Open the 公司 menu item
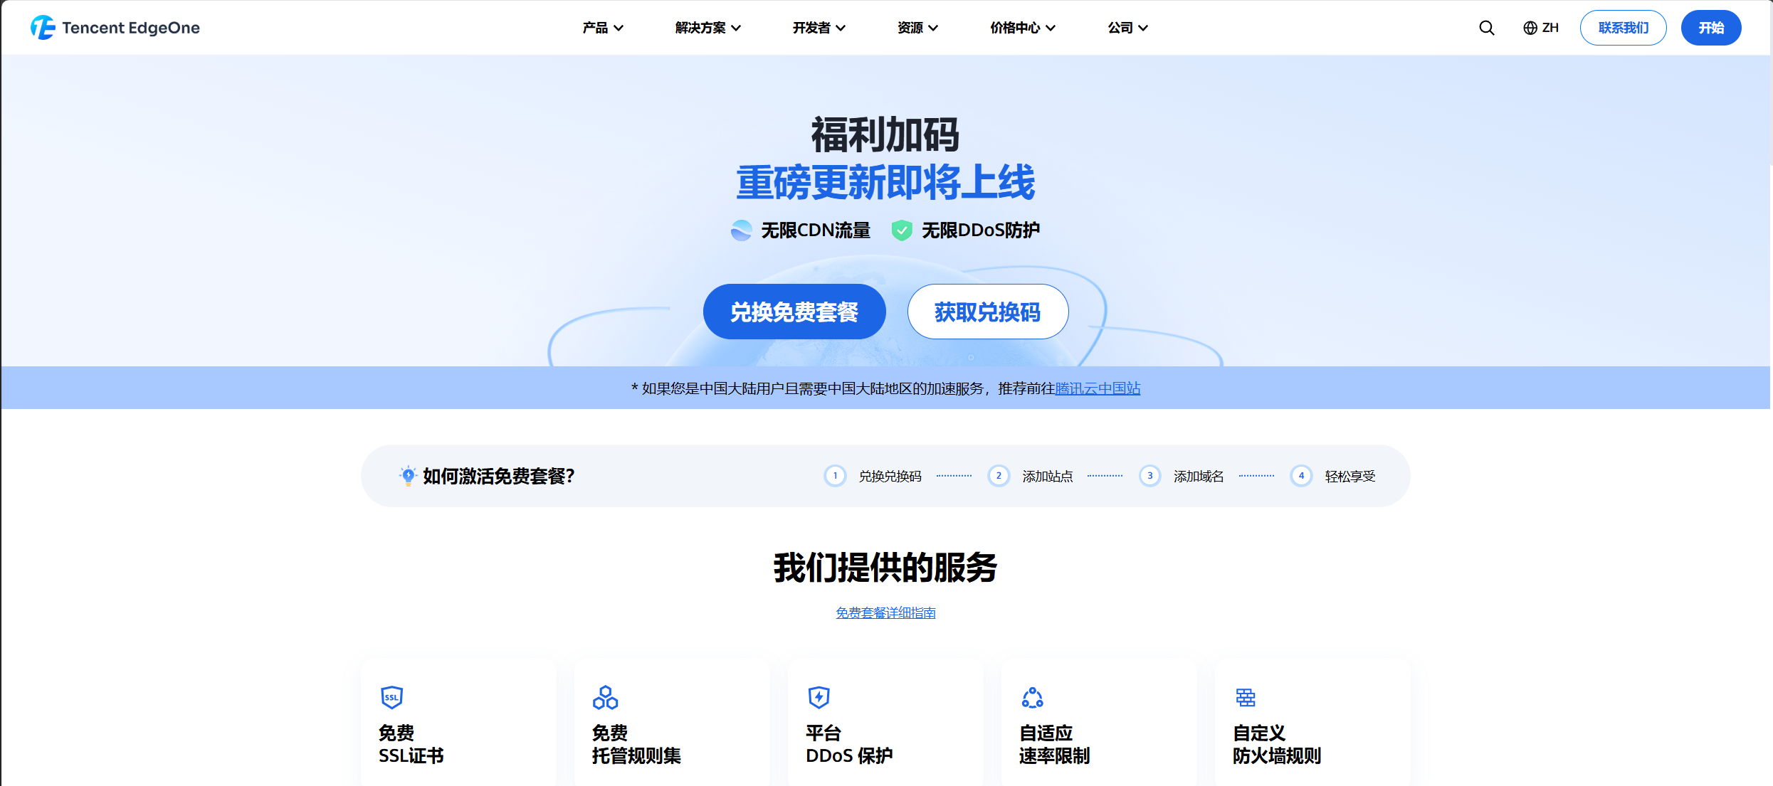This screenshot has height=786, width=1773. [1127, 28]
